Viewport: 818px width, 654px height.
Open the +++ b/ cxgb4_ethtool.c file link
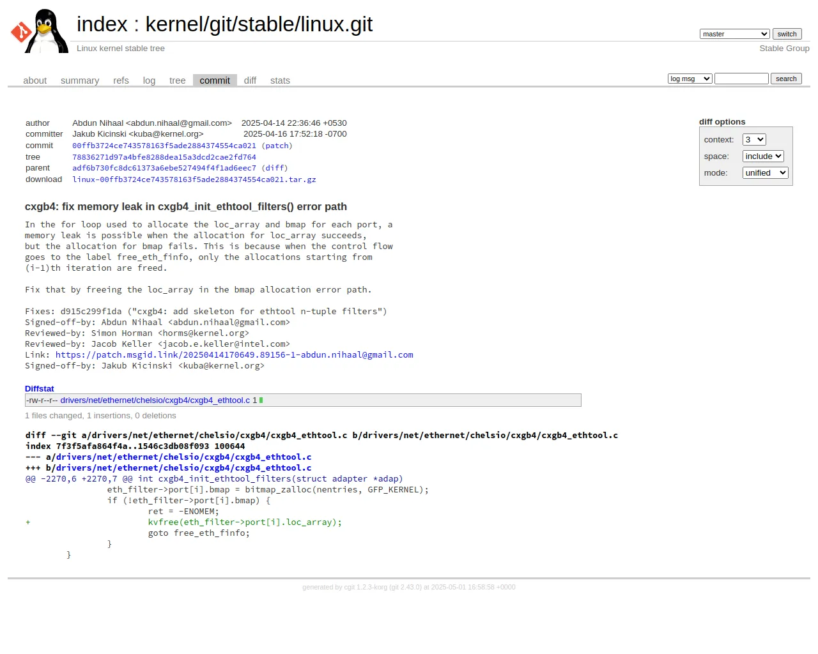[183, 468]
